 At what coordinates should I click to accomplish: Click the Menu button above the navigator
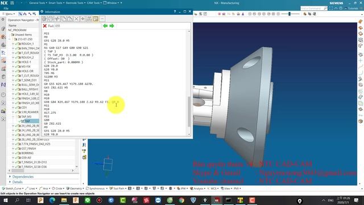(x=9, y=14)
